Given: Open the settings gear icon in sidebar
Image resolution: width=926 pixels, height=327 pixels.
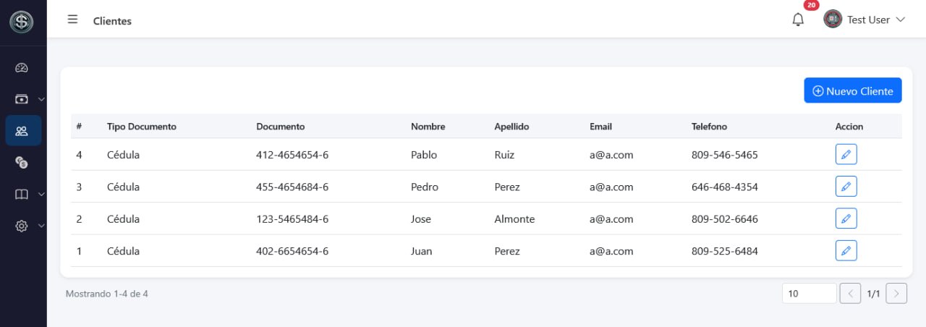Looking at the screenshot, I should pyautogui.click(x=22, y=226).
